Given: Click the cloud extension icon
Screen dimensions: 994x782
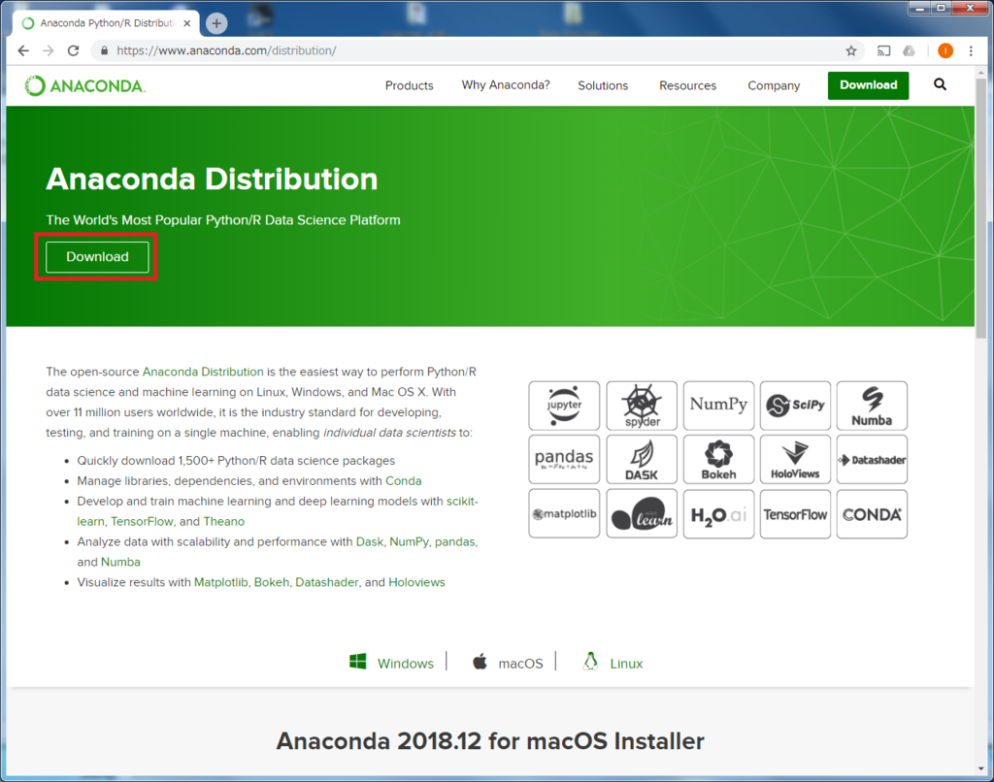Looking at the screenshot, I should (x=909, y=50).
